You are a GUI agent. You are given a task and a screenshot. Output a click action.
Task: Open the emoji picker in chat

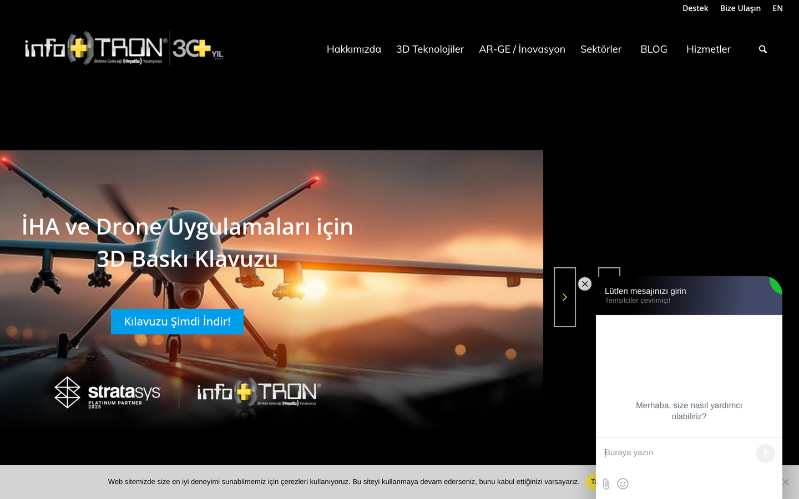pyautogui.click(x=623, y=484)
